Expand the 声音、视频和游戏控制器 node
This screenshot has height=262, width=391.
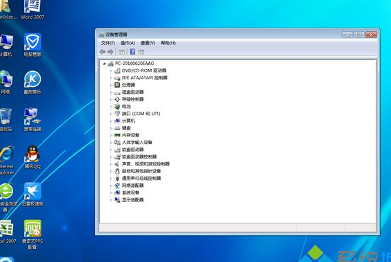pyautogui.click(x=111, y=164)
